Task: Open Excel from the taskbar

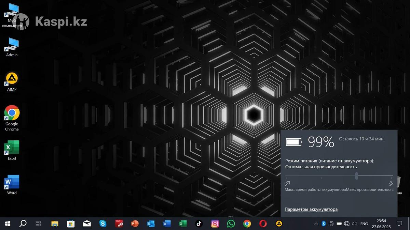Action: coord(183,224)
